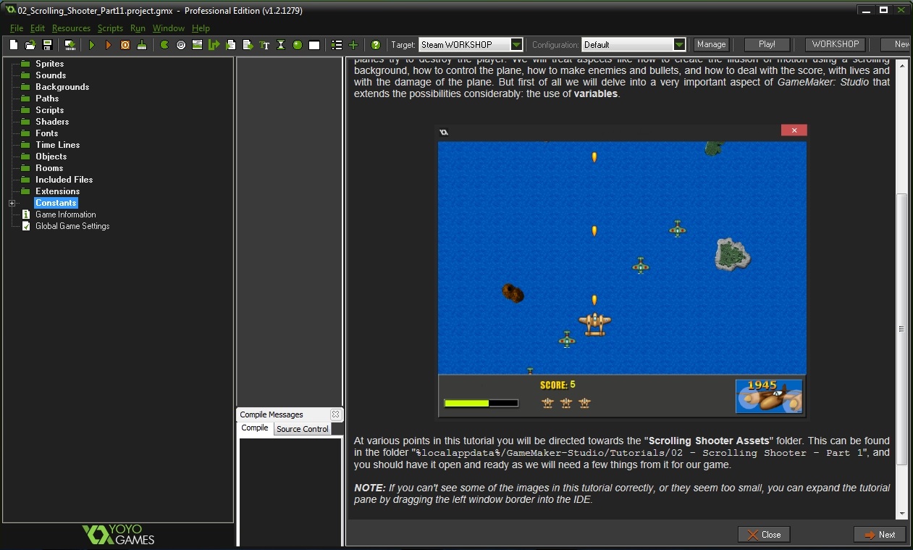The width and height of the screenshot is (913, 550).
Task: Switch to the Source Control tab
Action: point(302,429)
